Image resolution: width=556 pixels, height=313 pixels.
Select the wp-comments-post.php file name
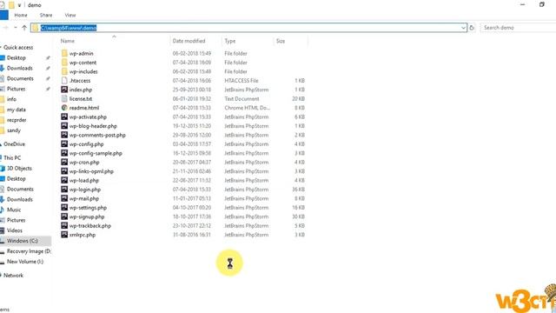(x=97, y=135)
